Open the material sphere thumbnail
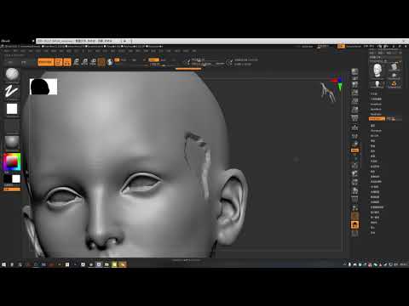Screen dimensions: 409x306 pyautogui.click(x=12, y=143)
